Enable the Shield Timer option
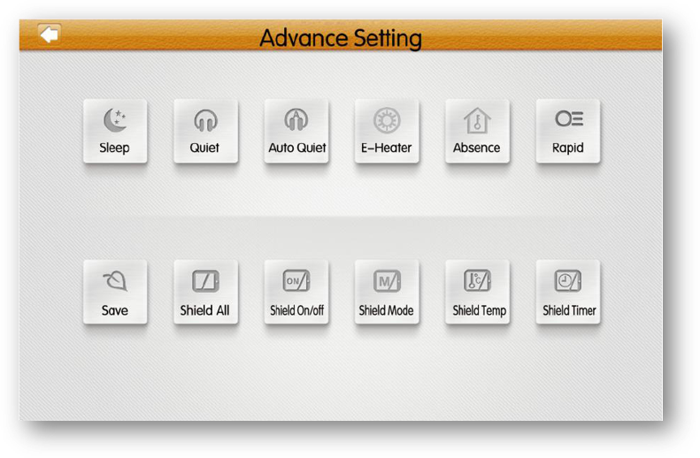 (x=568, y=292)
